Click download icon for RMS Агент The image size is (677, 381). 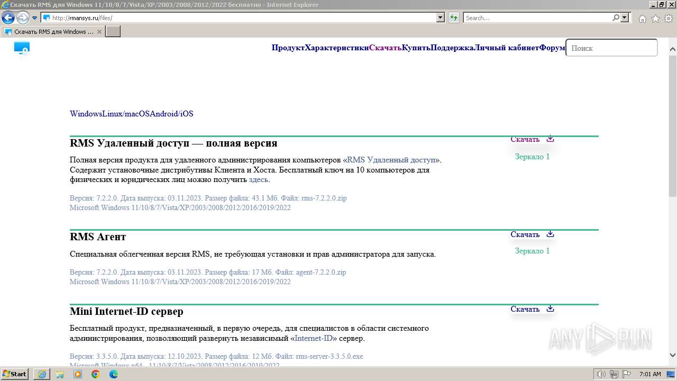pyautogui.click(x=550, y=234)
